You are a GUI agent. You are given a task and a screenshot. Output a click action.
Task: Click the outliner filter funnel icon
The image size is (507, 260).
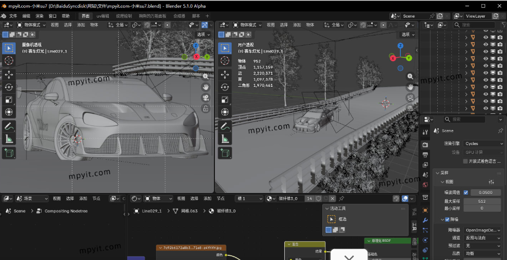coord(503,25)
